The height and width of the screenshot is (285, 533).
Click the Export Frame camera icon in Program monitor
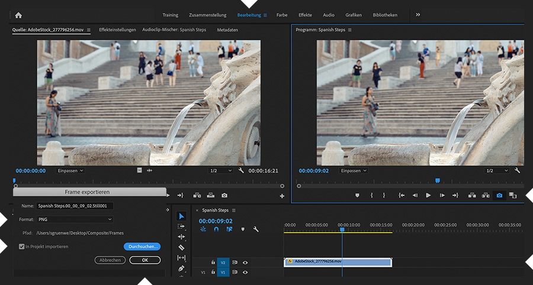click(499, 195)
